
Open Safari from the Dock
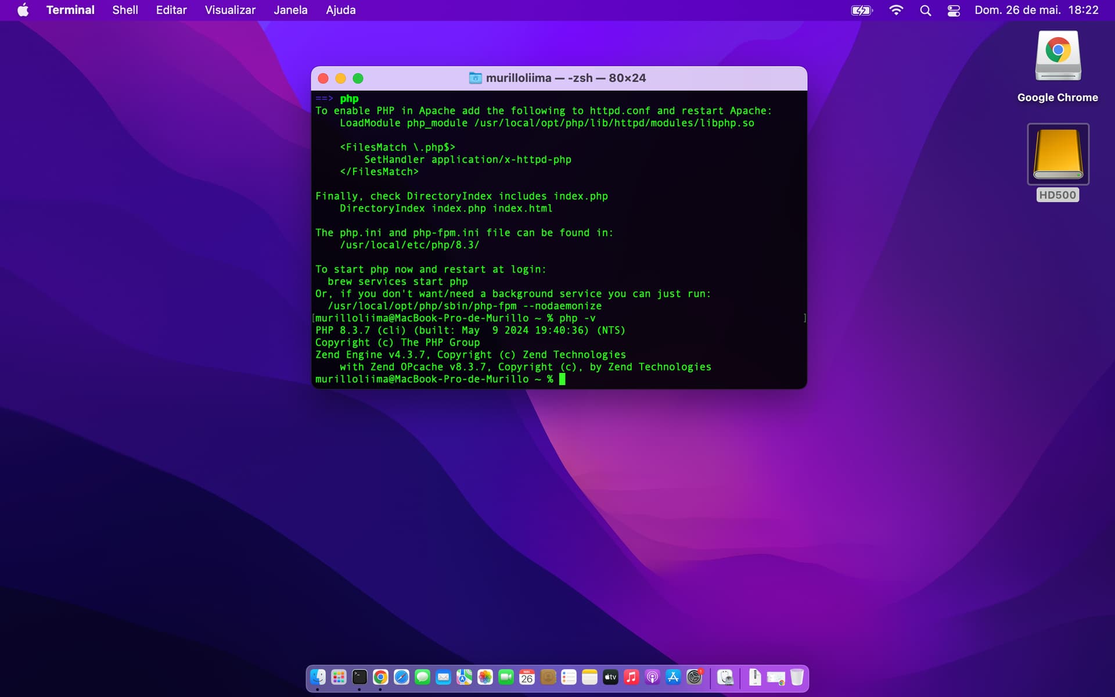(401, 677)
